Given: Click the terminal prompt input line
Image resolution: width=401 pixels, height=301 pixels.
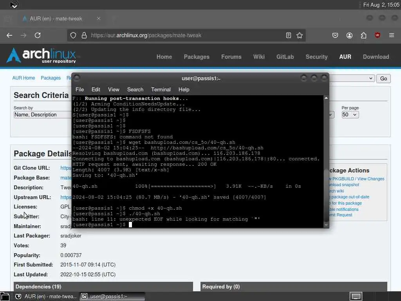Looking at the screenshot, I should pos(197,225).
